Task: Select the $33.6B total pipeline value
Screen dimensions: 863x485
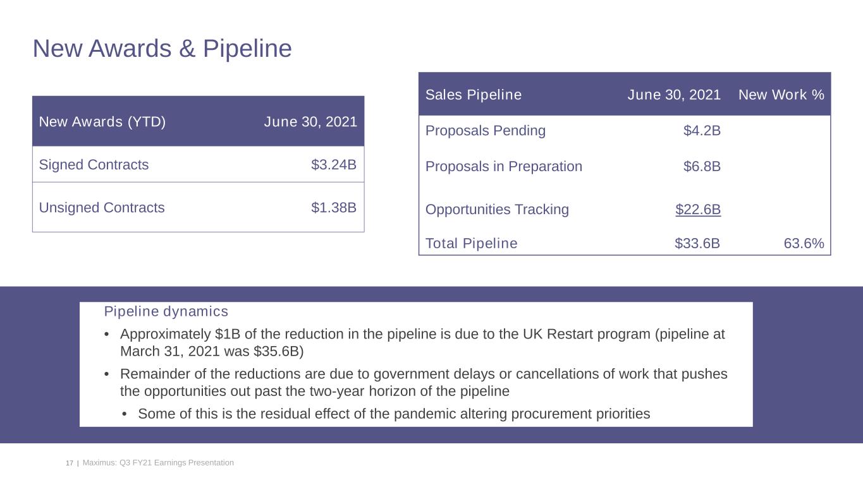Action: click(697, 244)
